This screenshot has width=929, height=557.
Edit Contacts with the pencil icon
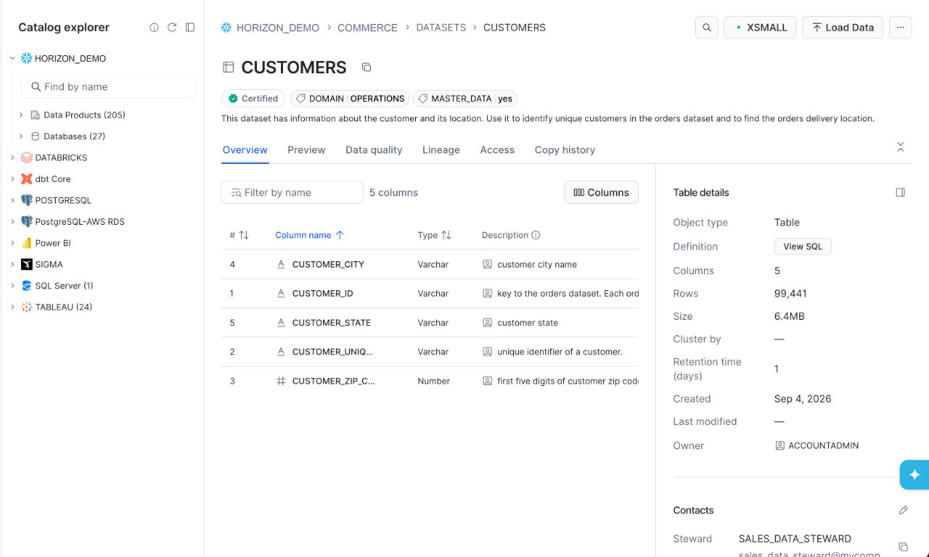point(903,511)
